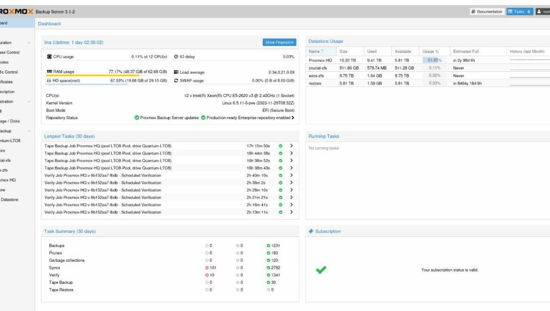Click the IO delay clock icon
The height and width of the screenshot is (311, 550).
(176, 57)
